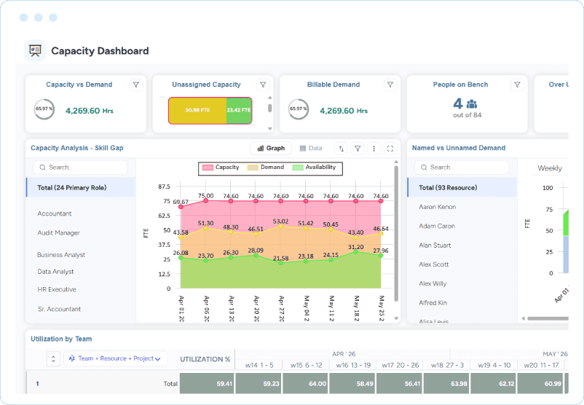
Task: Click the Skill Gap chart vertical scrollbar
Action: pos(396,233)
